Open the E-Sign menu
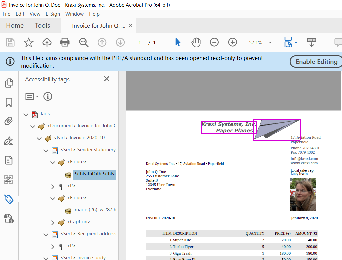This screenshot has height=260, width=342. pyautogui.click(x=53, y=14)
